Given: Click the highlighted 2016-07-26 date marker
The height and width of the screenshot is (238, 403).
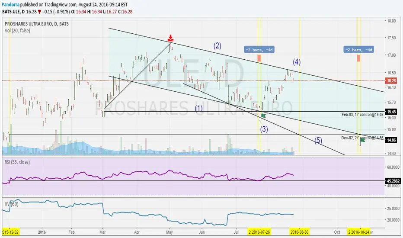Looking at the screenshot, I should (x=259, y=232).
